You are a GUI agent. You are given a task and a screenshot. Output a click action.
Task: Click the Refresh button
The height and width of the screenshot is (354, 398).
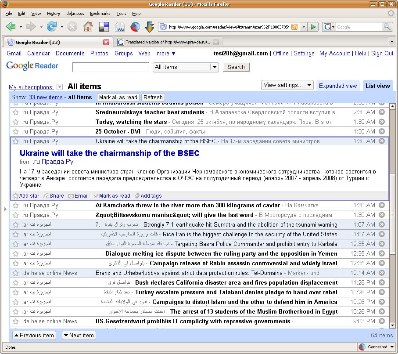tap(153, 98)
